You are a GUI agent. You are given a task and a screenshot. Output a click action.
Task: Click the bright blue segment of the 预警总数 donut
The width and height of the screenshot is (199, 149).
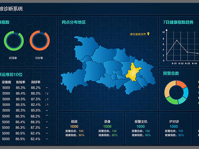pyautogui.click(x=186, y=92)
